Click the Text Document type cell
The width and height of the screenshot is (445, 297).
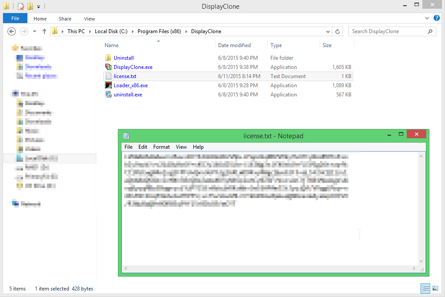tap(288, 76)
